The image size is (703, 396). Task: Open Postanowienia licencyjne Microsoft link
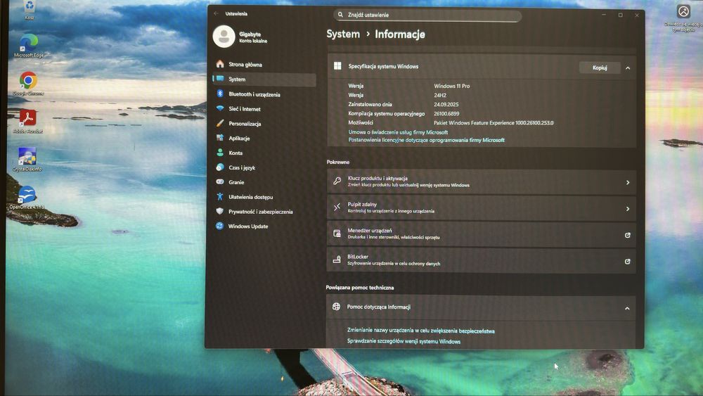427,141
